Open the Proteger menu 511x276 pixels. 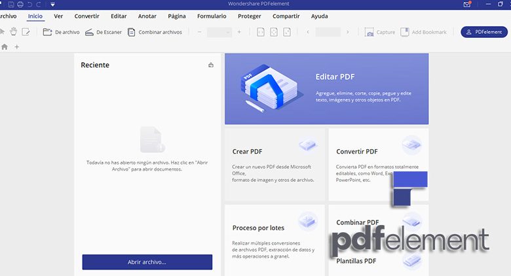250,16
